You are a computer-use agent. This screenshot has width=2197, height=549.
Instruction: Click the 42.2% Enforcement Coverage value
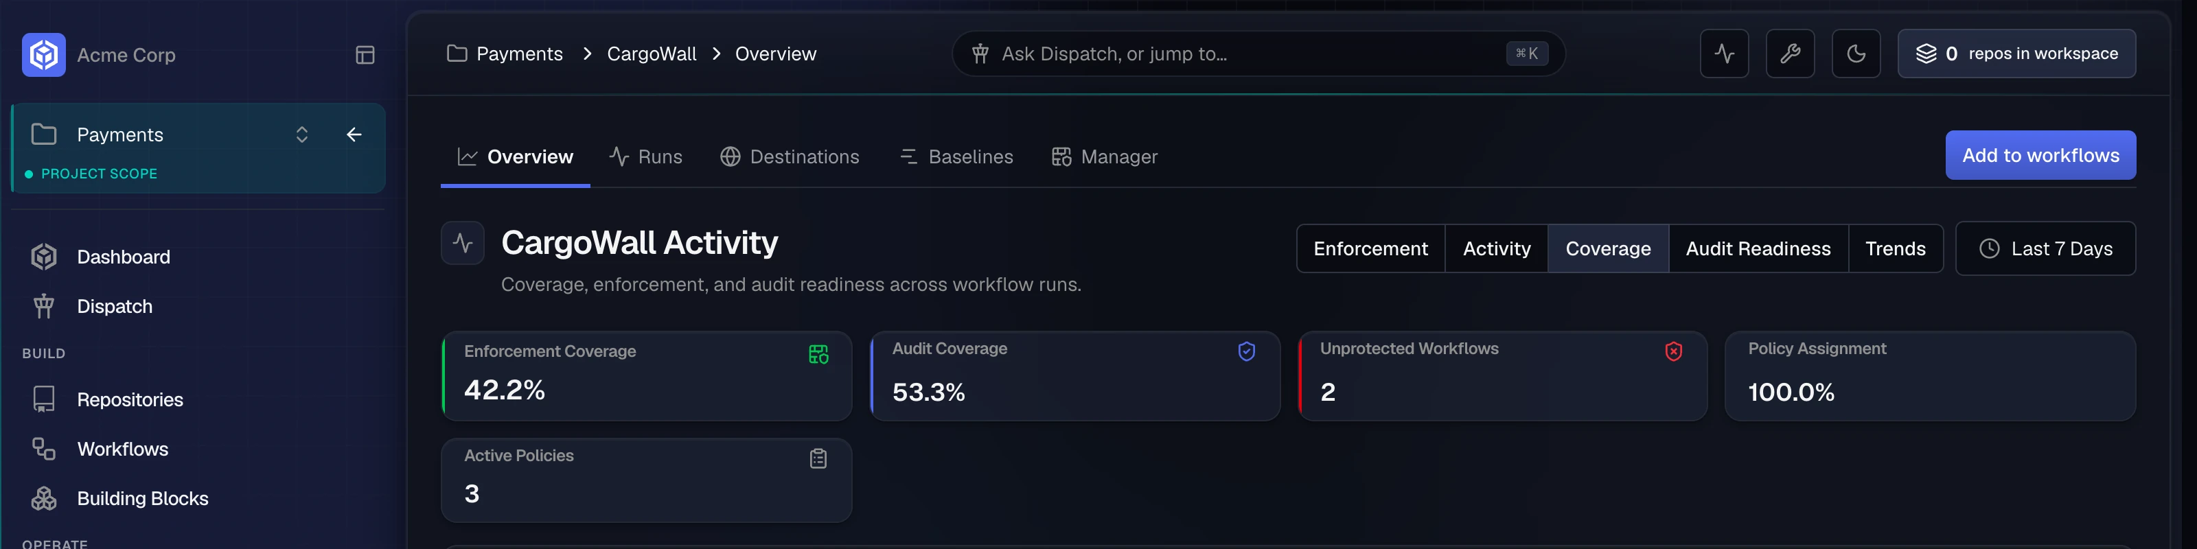coord(504,390)
